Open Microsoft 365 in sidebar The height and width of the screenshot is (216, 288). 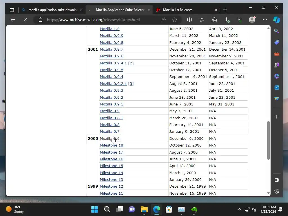pos(277,76)
